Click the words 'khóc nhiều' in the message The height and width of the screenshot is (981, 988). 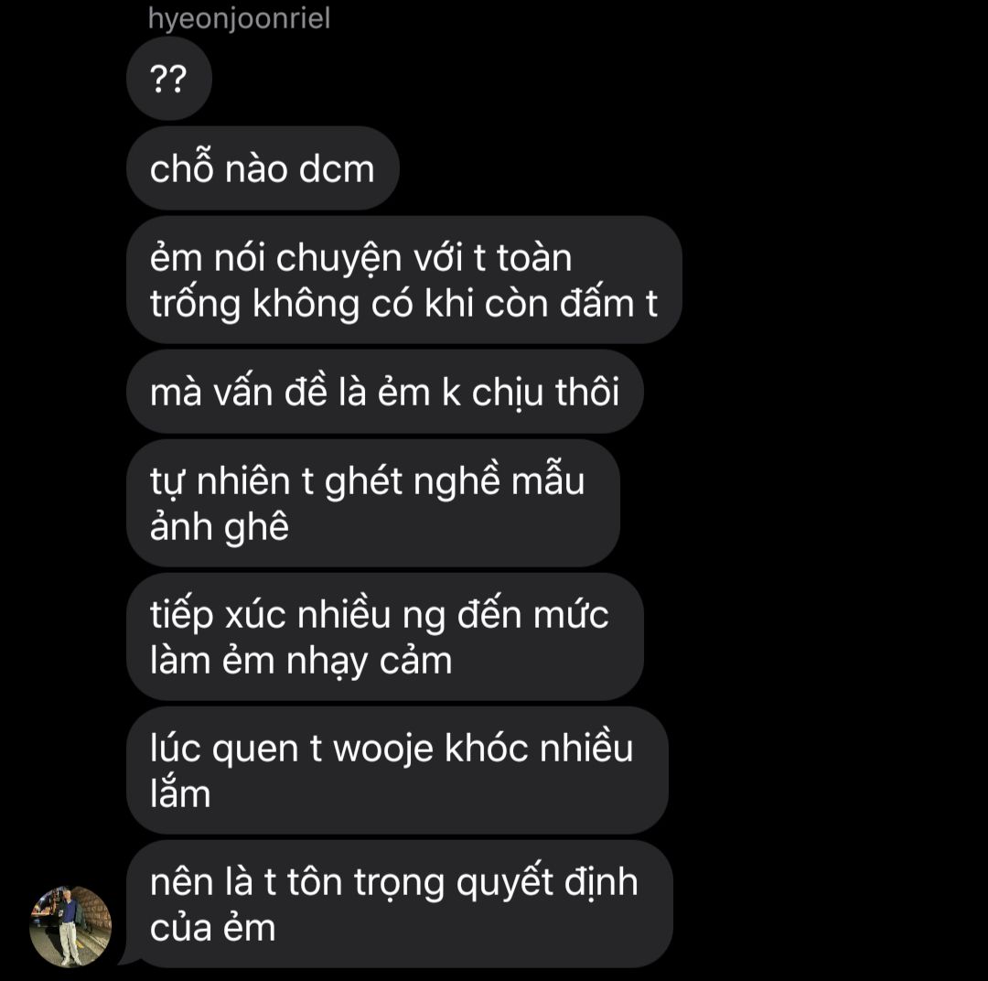[539, 749]
